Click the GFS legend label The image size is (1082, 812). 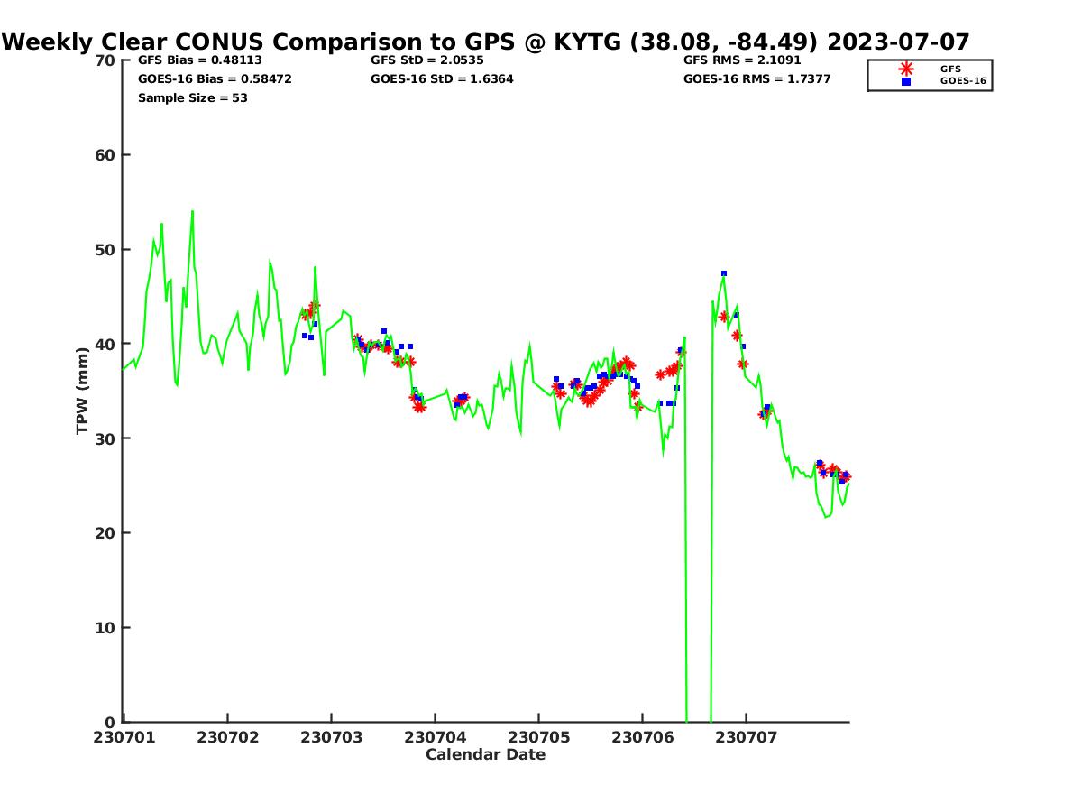(x=950, y=69)
